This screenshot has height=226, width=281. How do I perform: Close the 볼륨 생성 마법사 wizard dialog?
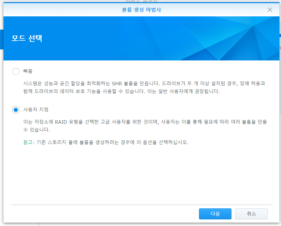[x=270, y=10]
